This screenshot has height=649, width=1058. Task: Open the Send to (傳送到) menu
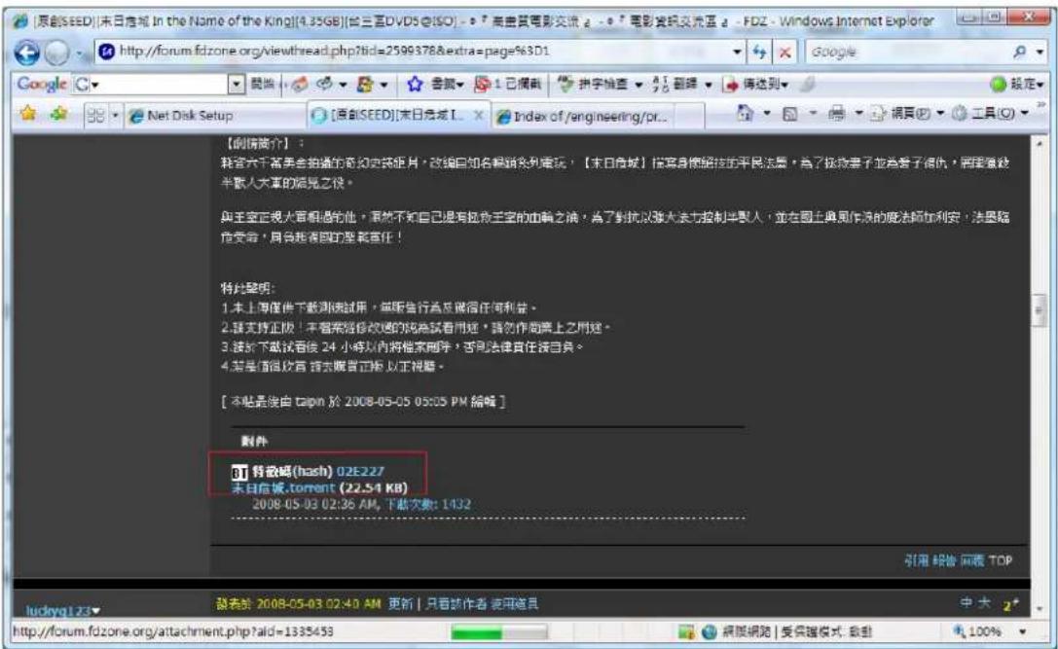[x=755, y=84]
